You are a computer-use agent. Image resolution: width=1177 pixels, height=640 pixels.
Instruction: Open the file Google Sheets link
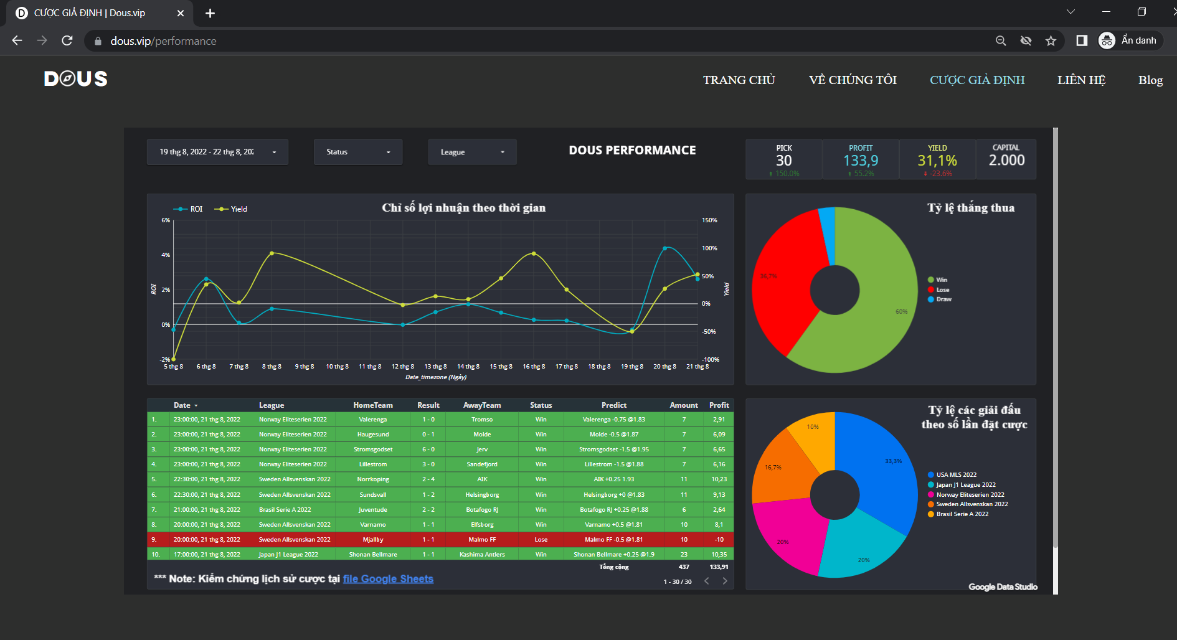[388, 579]
